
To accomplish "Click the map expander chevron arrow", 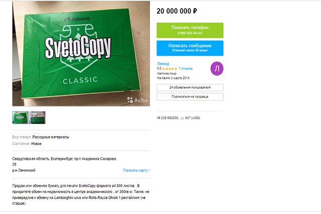I will tap(149, 170).
